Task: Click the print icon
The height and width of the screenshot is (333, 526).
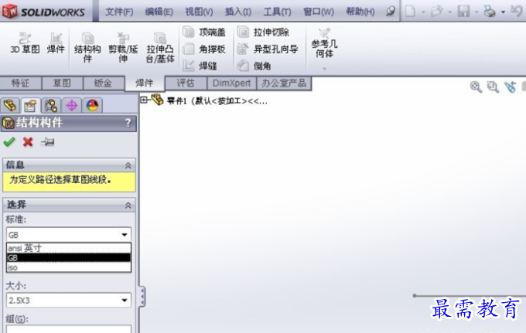Action: 490,12
